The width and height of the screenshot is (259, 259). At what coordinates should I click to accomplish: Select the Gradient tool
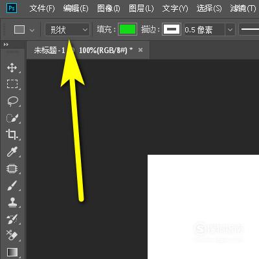pyautogui.click(x=12, y=252)
